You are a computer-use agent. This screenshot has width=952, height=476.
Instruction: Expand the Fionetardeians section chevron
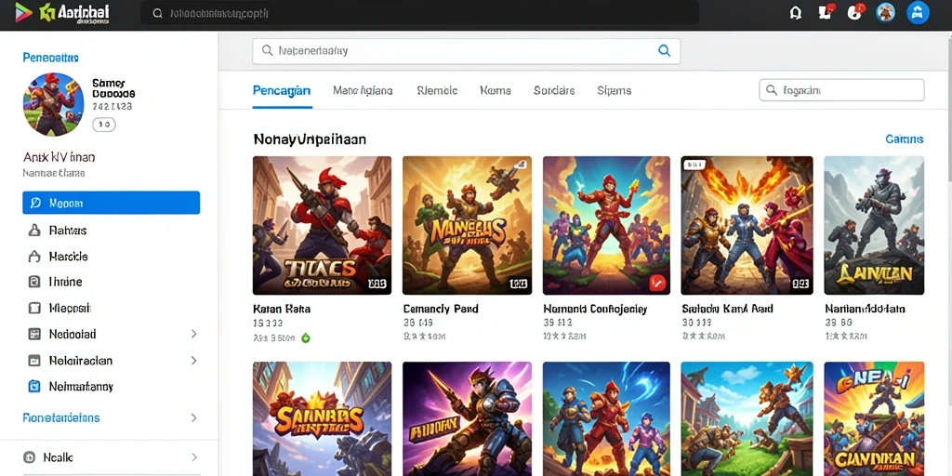[x=193, y=417]
